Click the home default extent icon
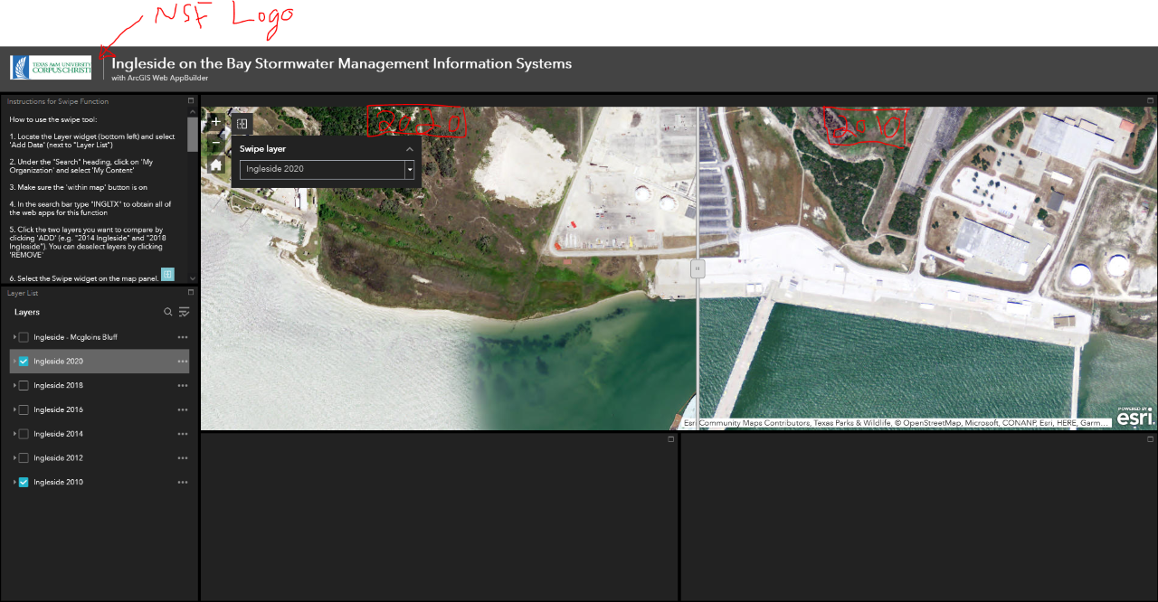Screen dimensions: 1158x602 click(214, 165)
